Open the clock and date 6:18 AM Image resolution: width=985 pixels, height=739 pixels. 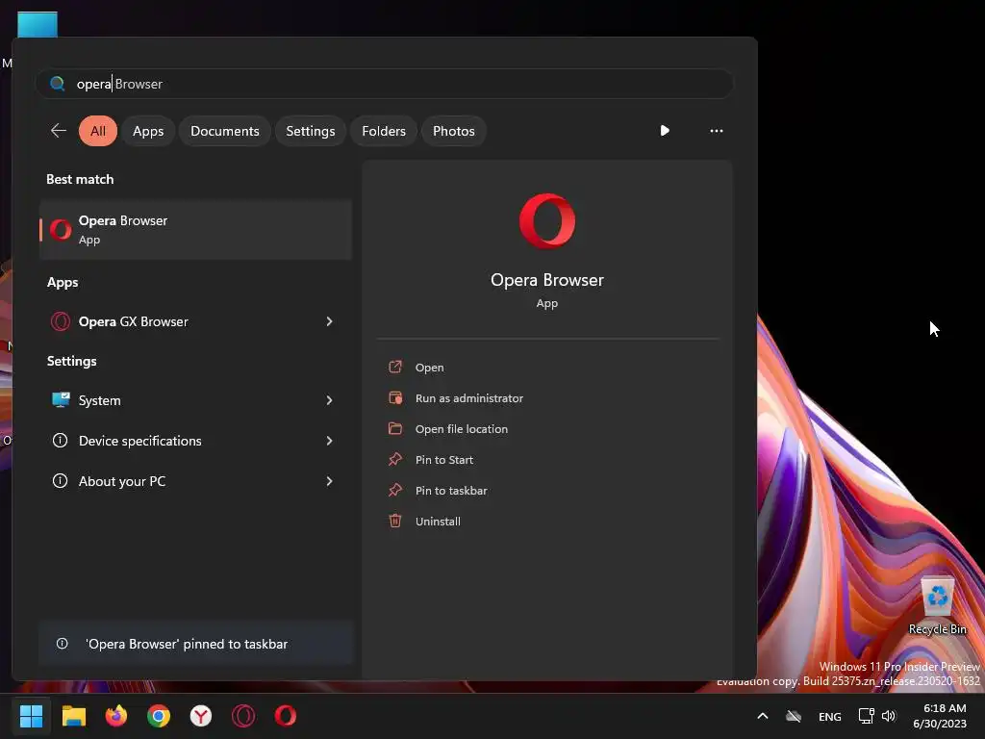pos(940,716)
